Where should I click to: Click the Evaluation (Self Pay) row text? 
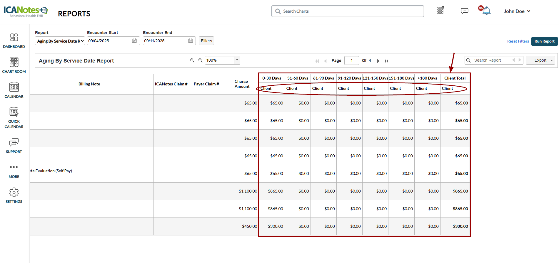[52, 171]
